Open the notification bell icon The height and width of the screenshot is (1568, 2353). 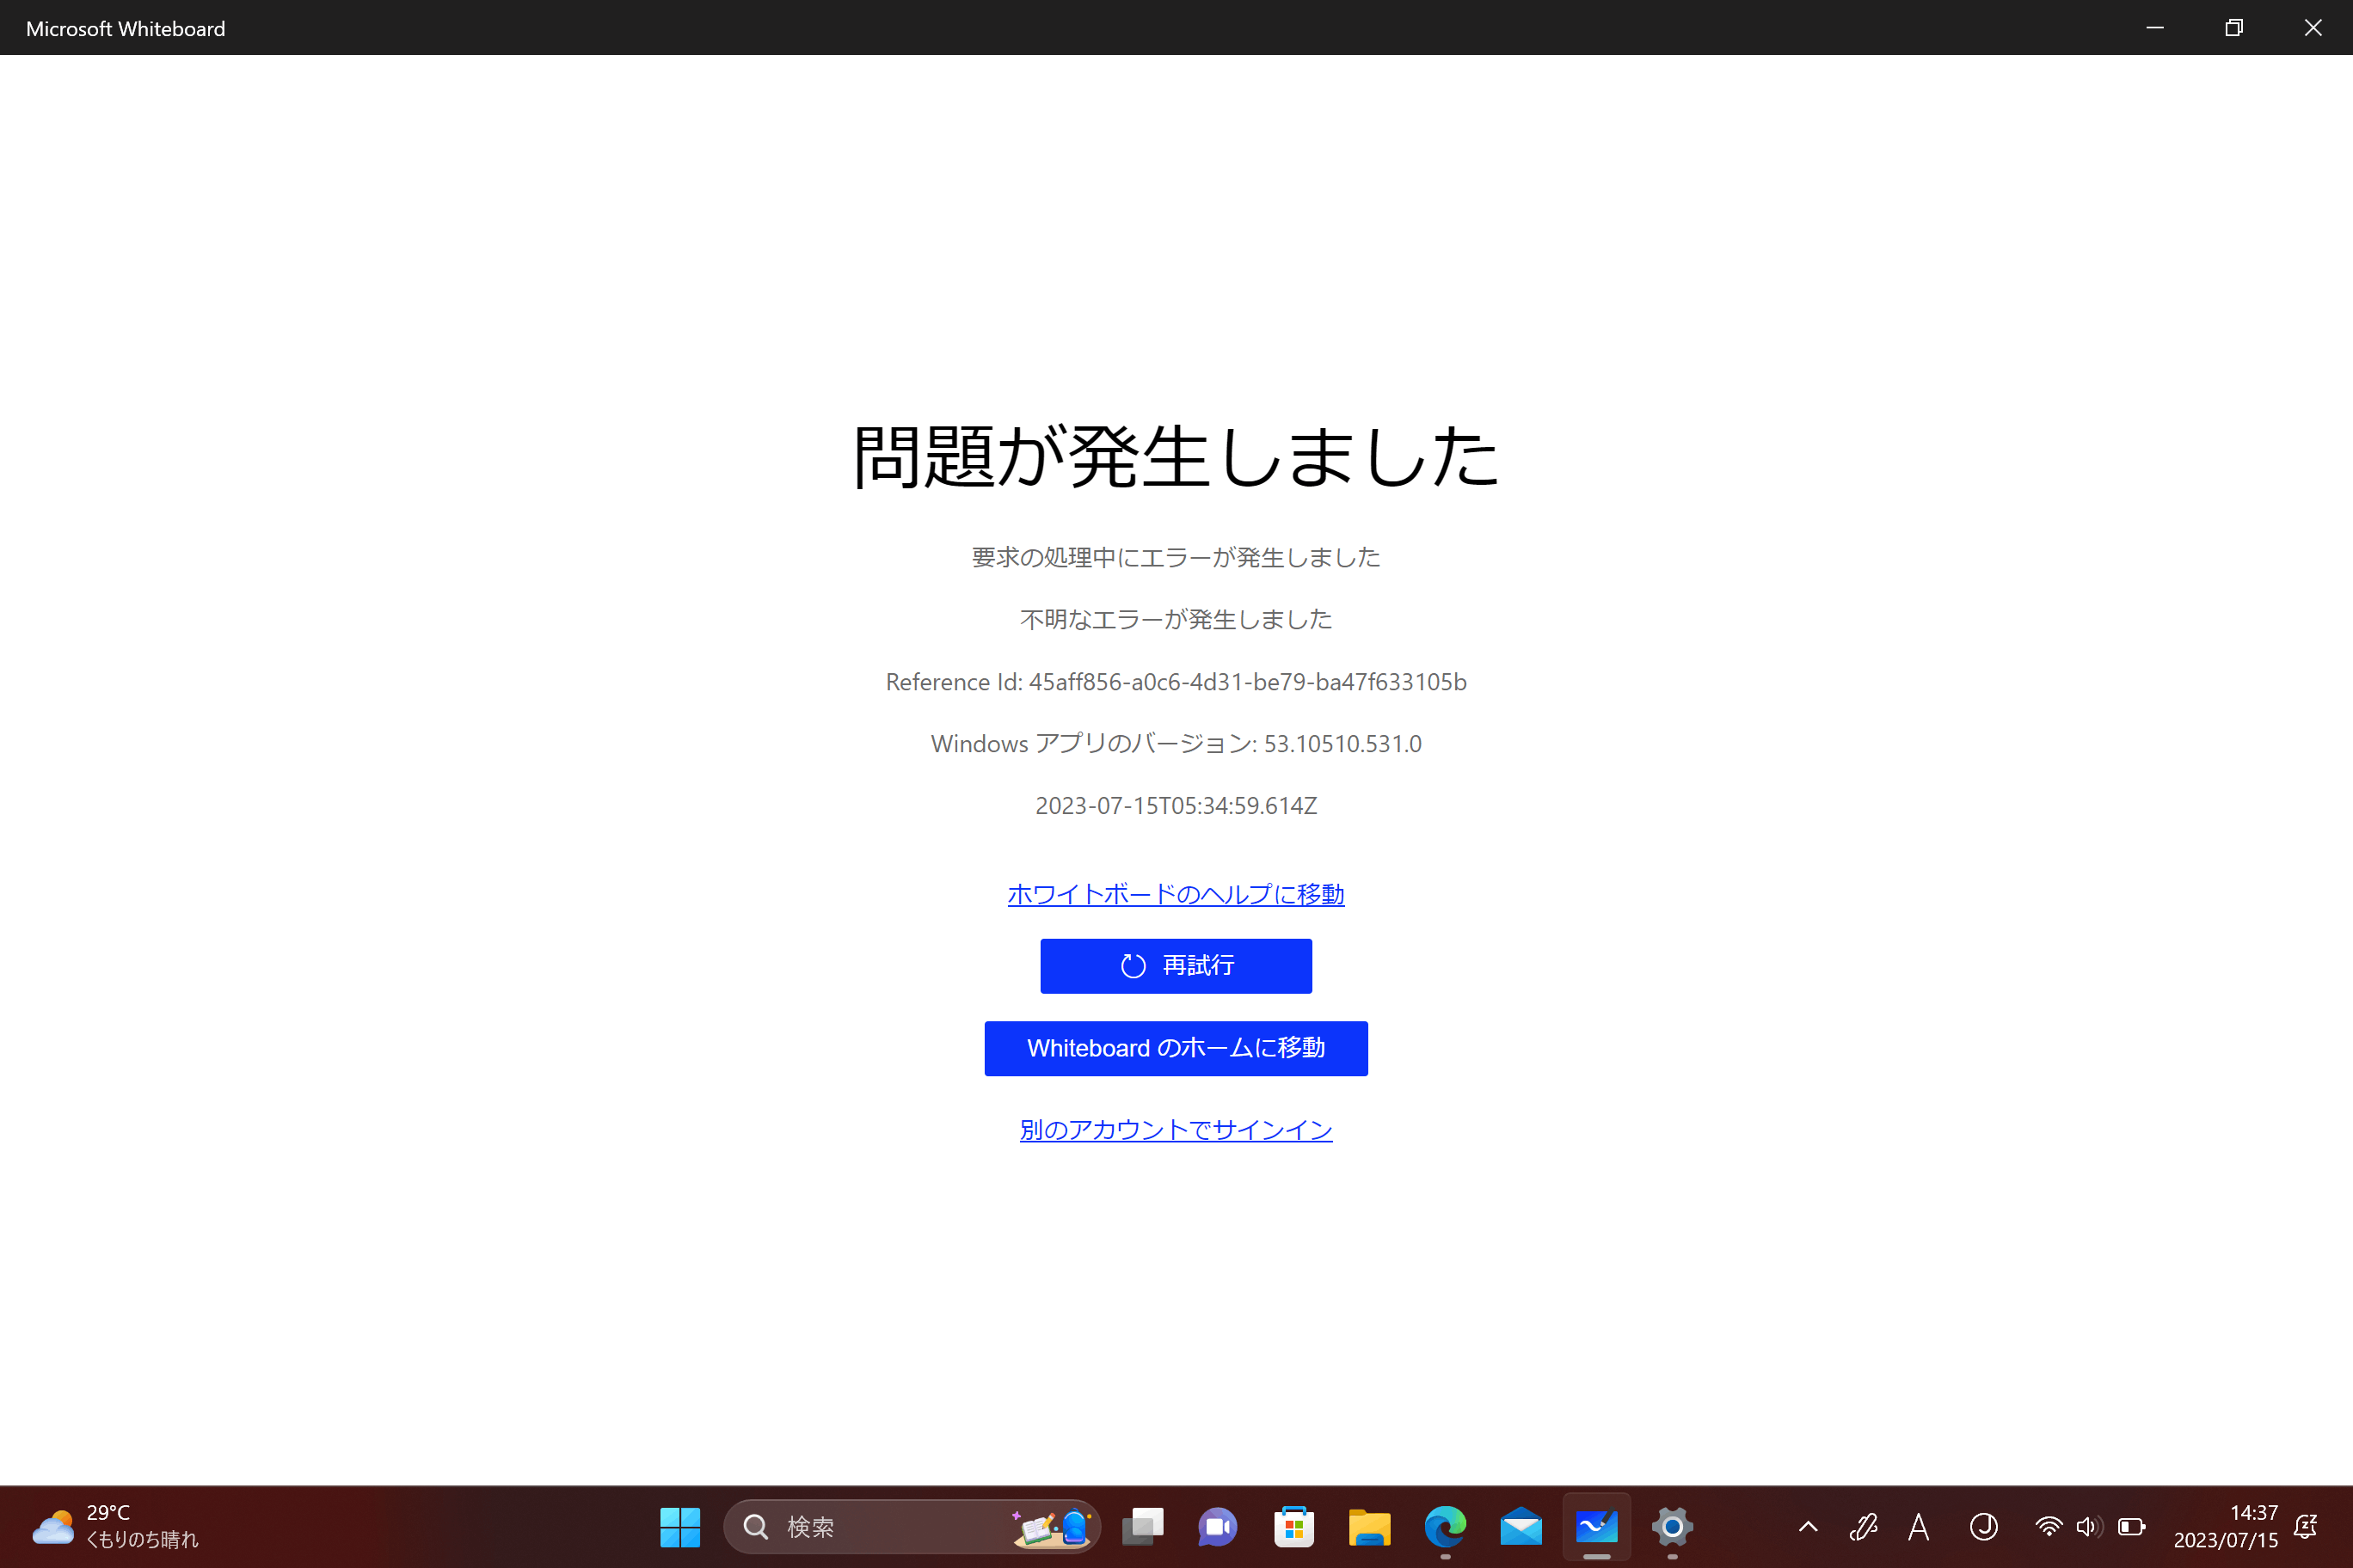point(2306,1527)
